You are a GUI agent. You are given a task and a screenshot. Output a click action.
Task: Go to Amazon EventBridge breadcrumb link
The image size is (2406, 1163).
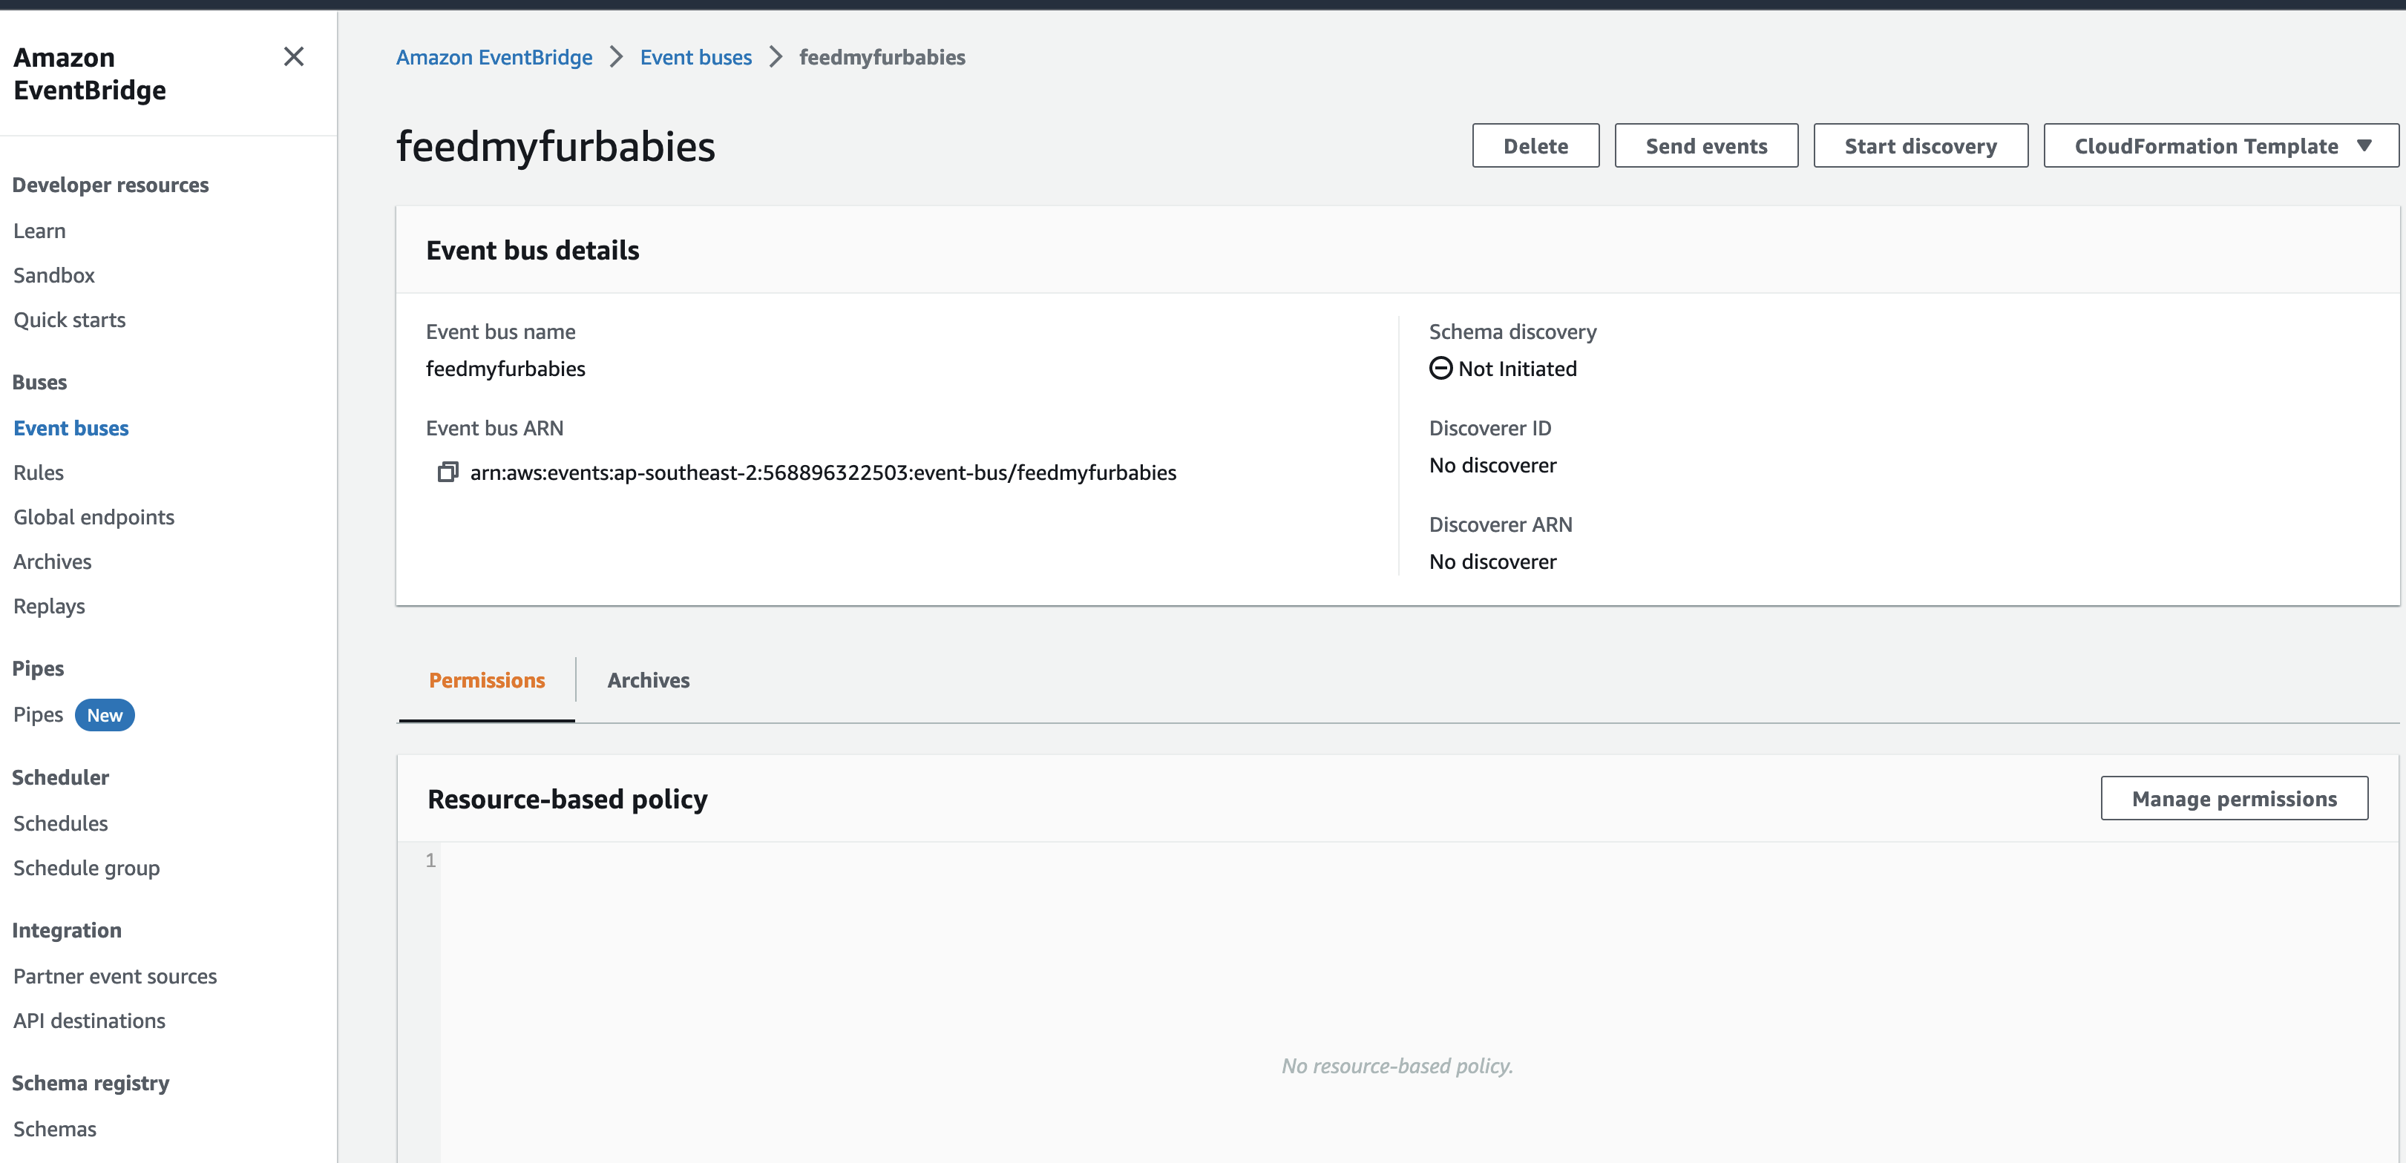(x=494, y=57)
